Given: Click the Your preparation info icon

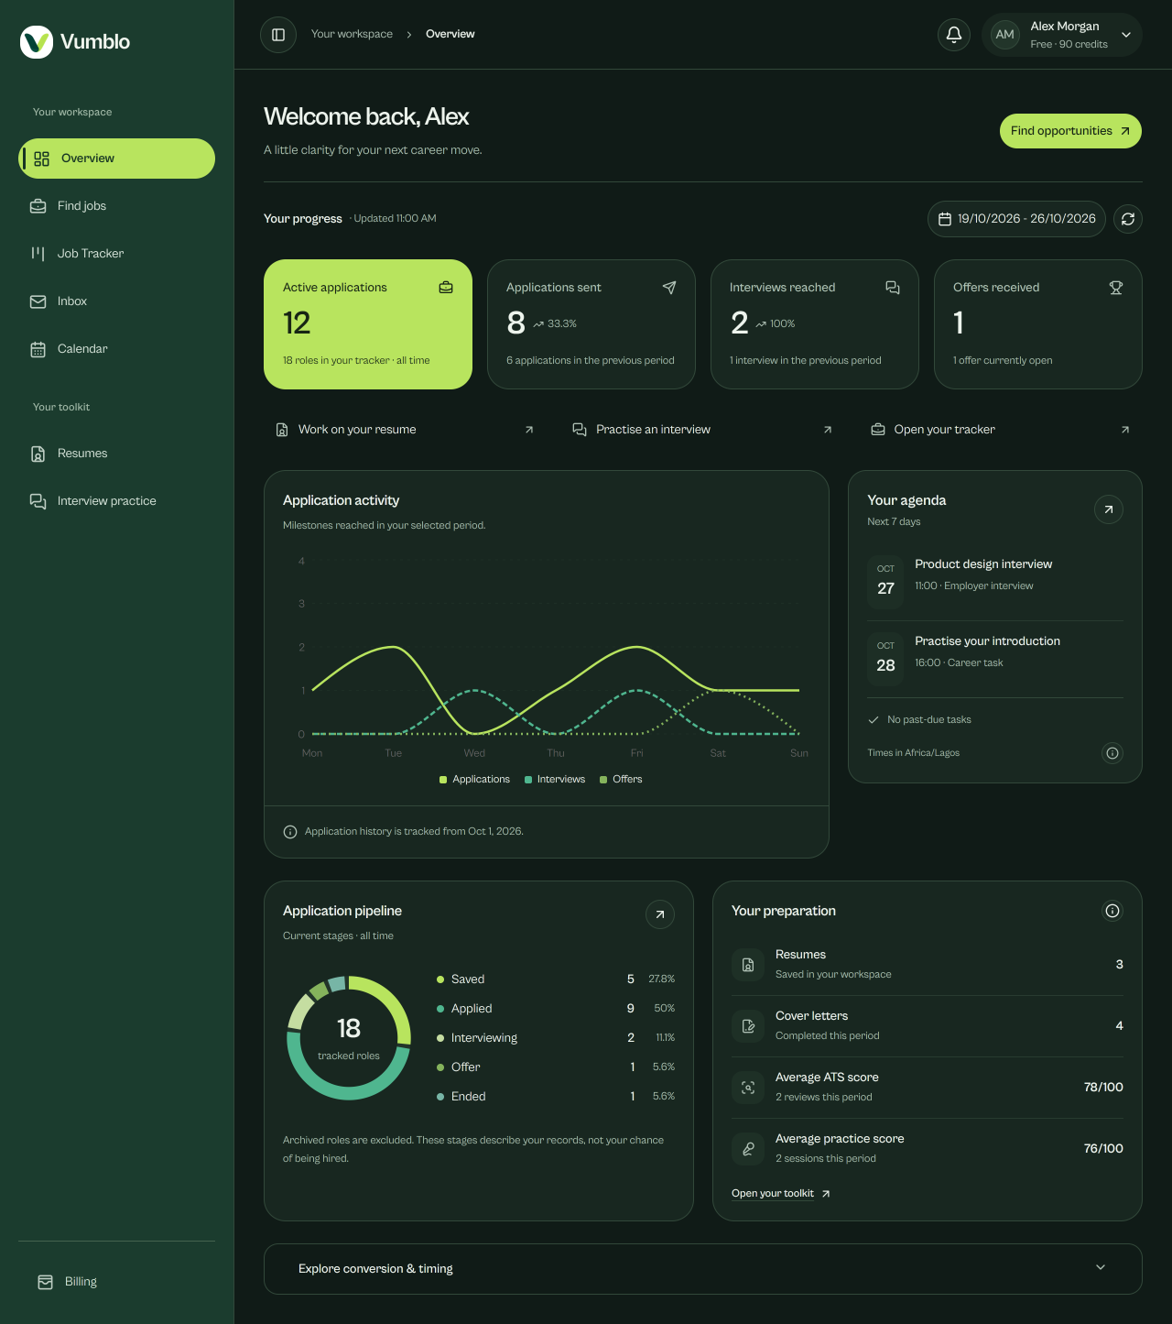Looking at the screenshot, I should pos(1112,911).
